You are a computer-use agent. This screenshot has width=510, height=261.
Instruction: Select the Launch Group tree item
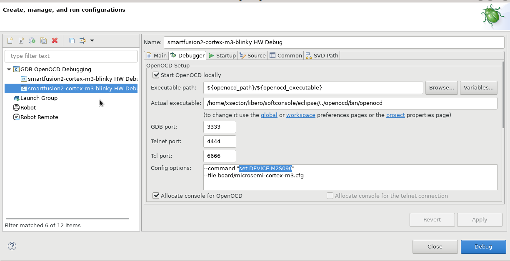39,98
